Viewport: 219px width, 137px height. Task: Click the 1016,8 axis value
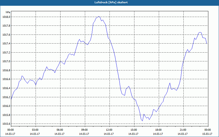[x=6, y=70]
